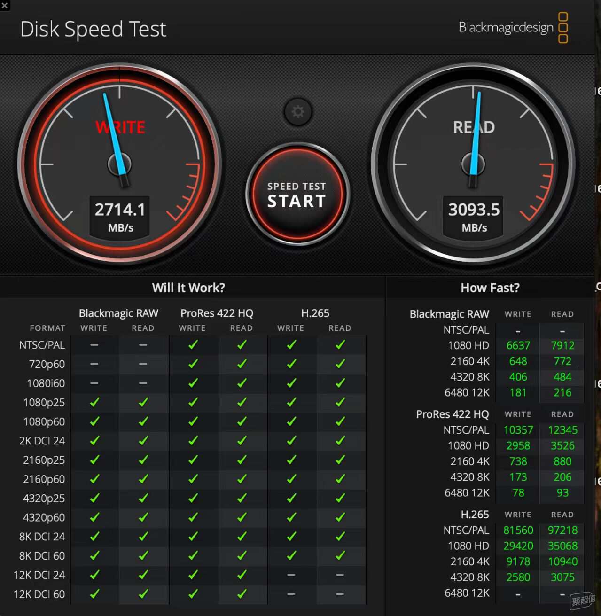Click 1080p25 H.265 write checkmark

pos(291,402)
